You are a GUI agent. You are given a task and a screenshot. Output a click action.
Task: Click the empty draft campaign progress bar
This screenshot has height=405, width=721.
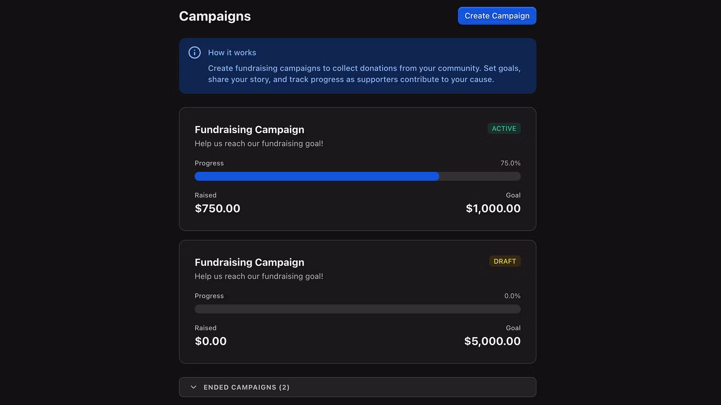click(x=357, y=309)
